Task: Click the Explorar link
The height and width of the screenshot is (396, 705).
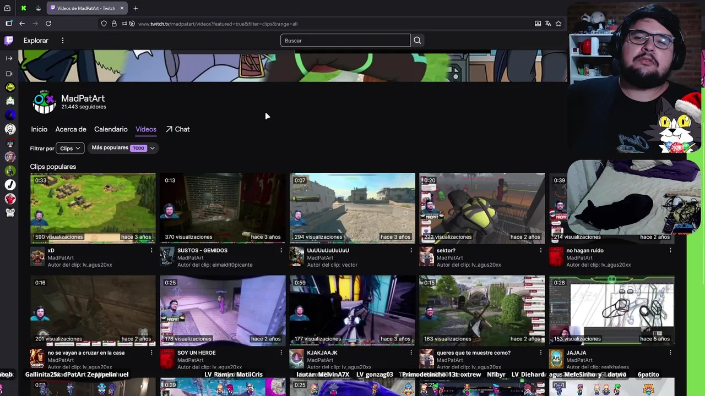Action: pyautogui.click(x=36, y=41)
